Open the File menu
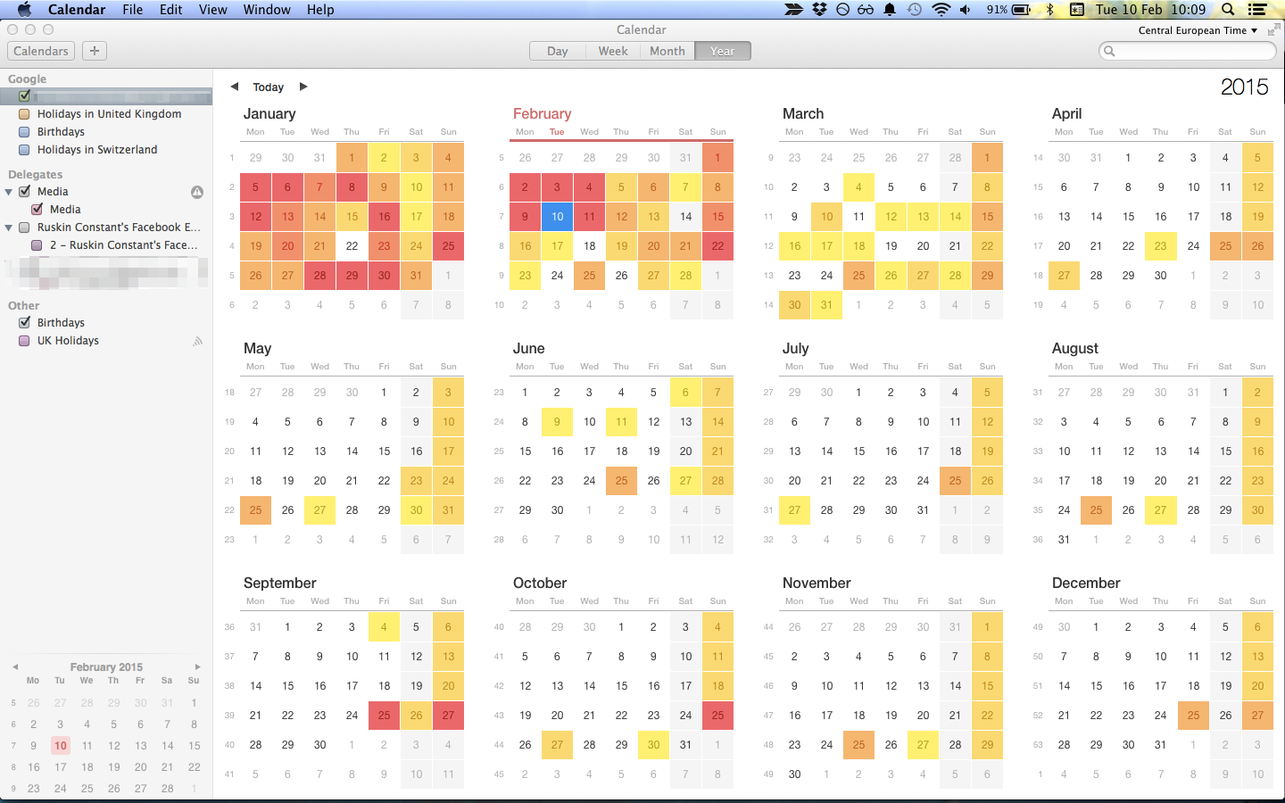1285x803 pixels. pos(133,9)
